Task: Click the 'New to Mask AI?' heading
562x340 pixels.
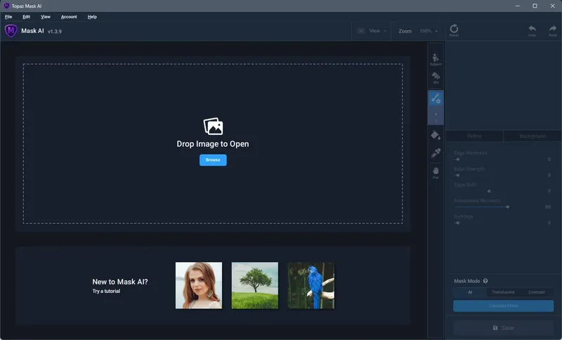Action: 120,282
